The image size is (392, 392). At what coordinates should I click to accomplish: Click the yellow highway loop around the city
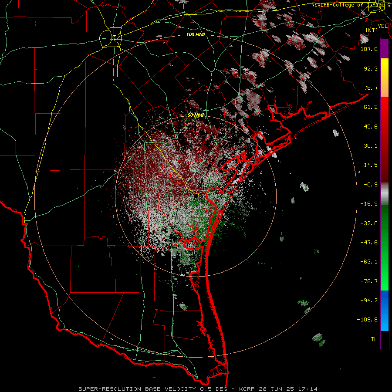pos(110,38)
